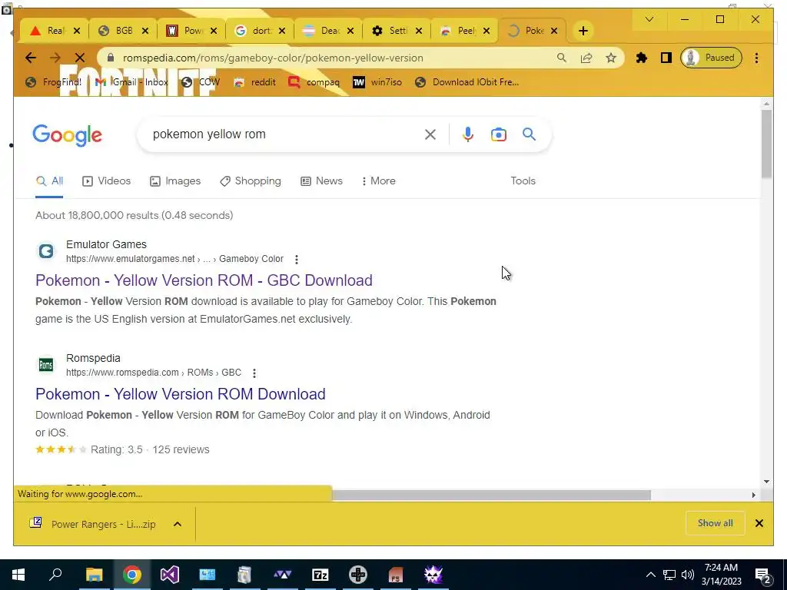This screenshot has width=787, height=590.
Task: Open the COW bookmark
Action: click(x=201, y=82)
